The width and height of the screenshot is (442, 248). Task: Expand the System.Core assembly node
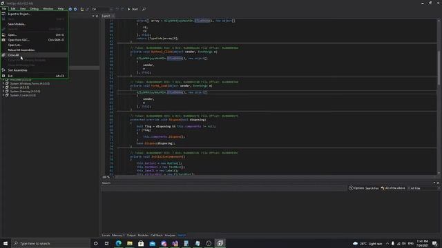click(x=3, y=95)
